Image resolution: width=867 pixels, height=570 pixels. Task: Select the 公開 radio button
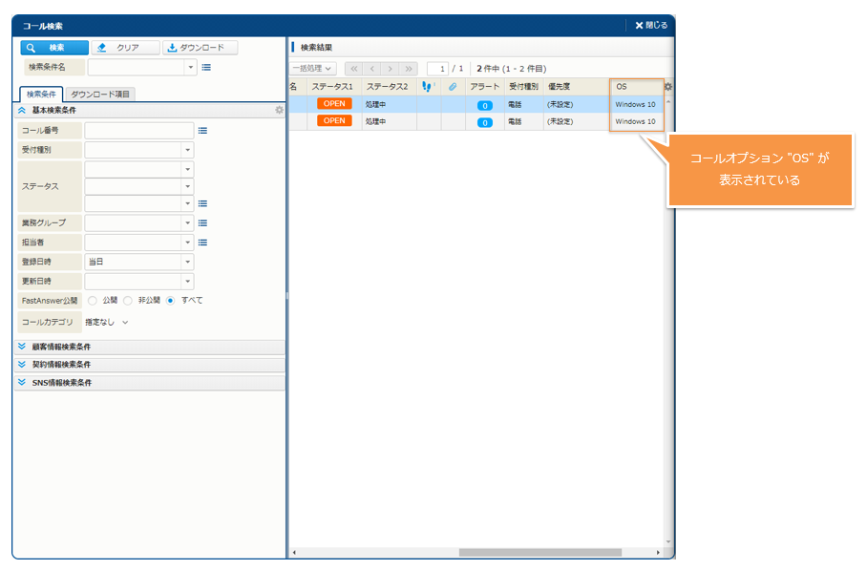[x=93, y=300]
